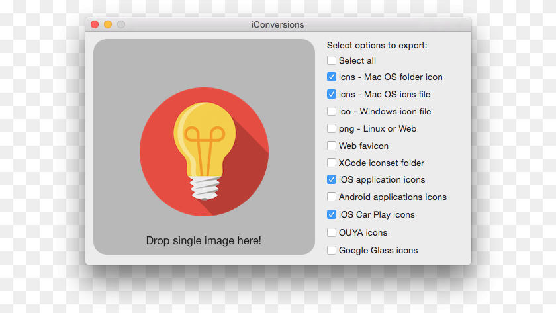Image resolution: width=556 pixels, height=313 pixels.
Task: Uncheck icns Mac OS icns file option
Action: pos(331,94)
